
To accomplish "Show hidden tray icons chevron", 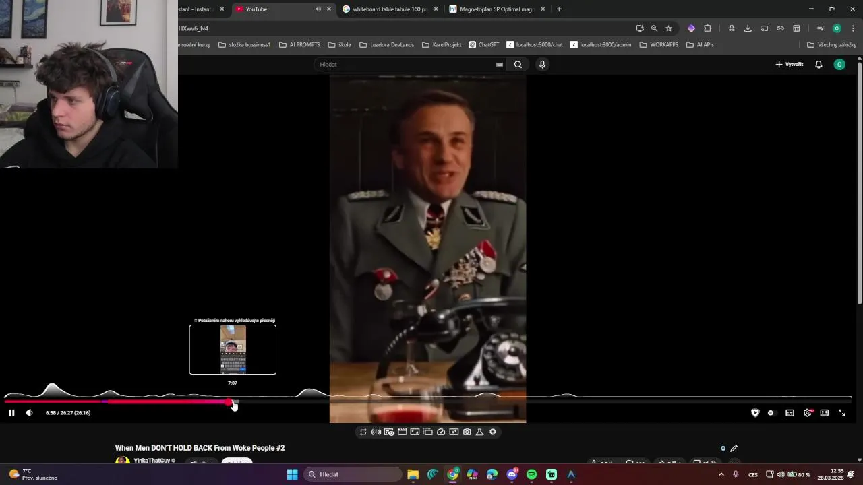I will click(x=721, y=474).
